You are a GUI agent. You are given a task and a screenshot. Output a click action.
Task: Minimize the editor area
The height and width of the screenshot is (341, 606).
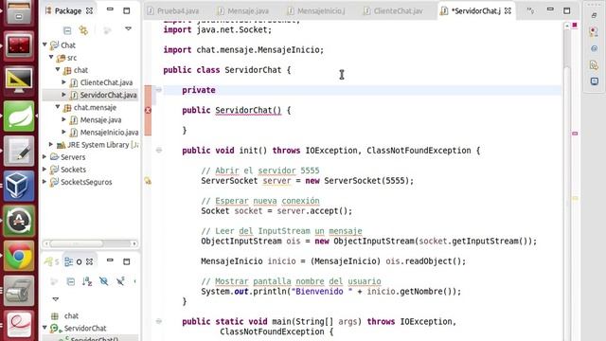550,9
